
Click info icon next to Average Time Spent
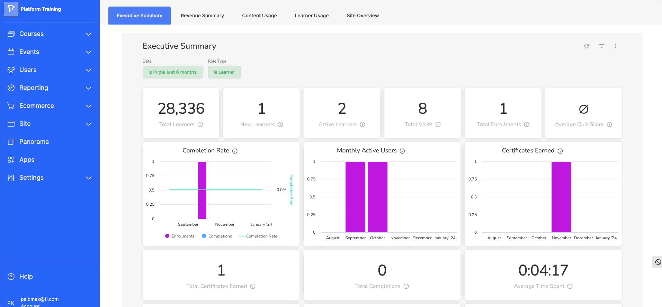[570, 286]
